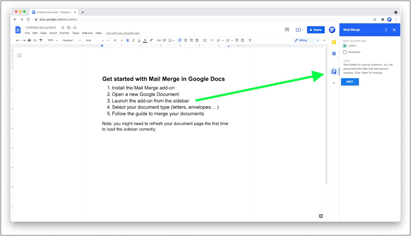The width and height of the screenshot is (411, 236).
Task: Star the Untitled document
Action: (63, 28)
